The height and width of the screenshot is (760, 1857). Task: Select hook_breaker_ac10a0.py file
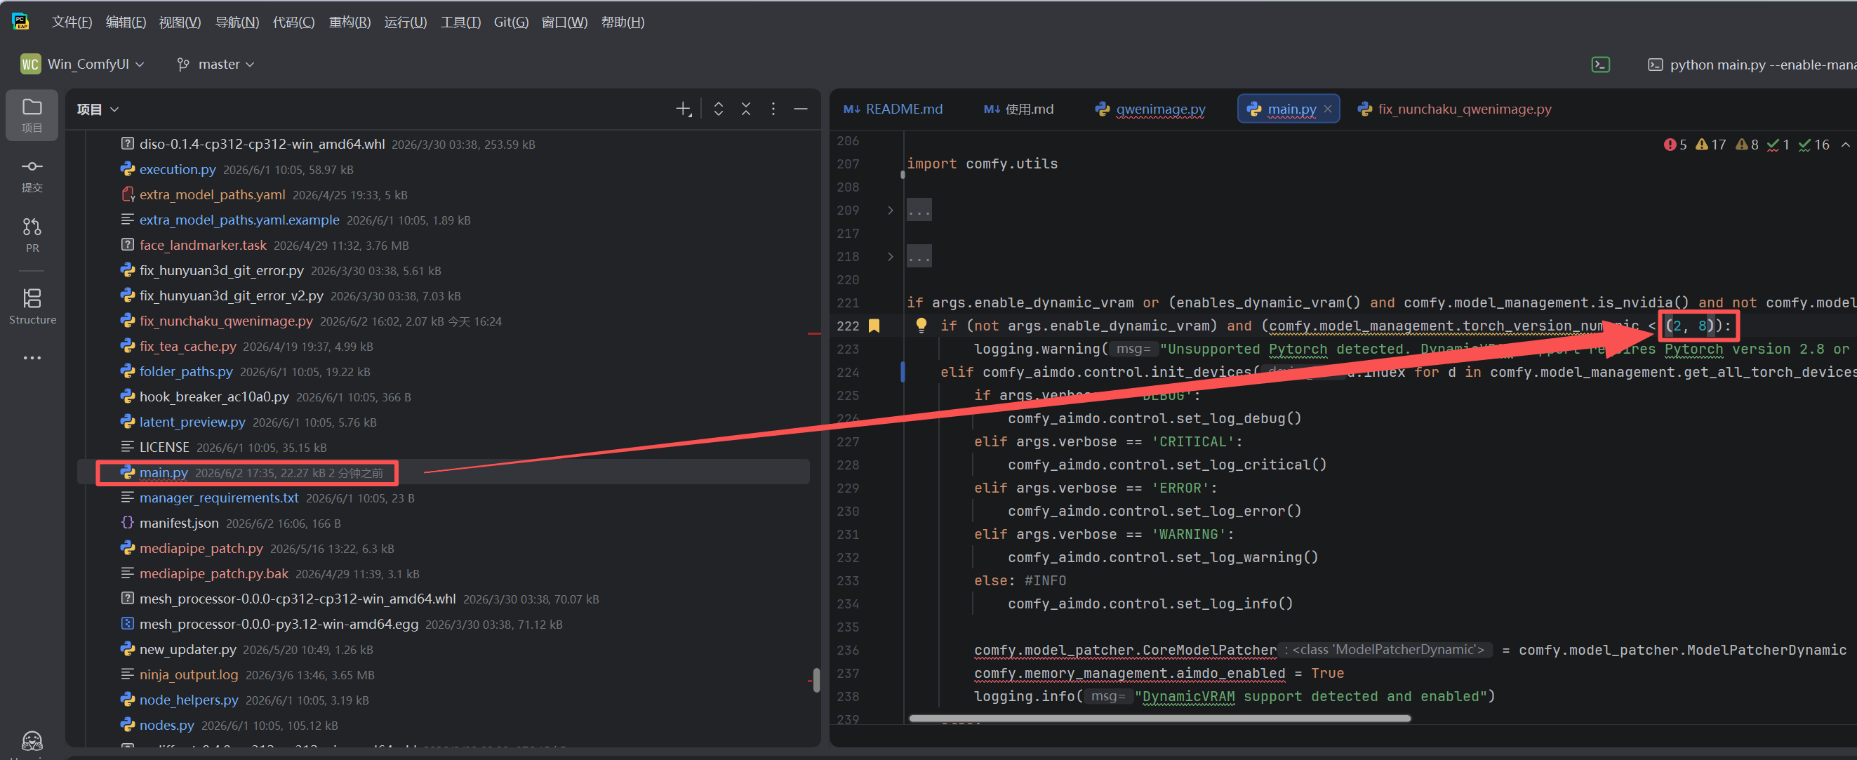[214, 396]
